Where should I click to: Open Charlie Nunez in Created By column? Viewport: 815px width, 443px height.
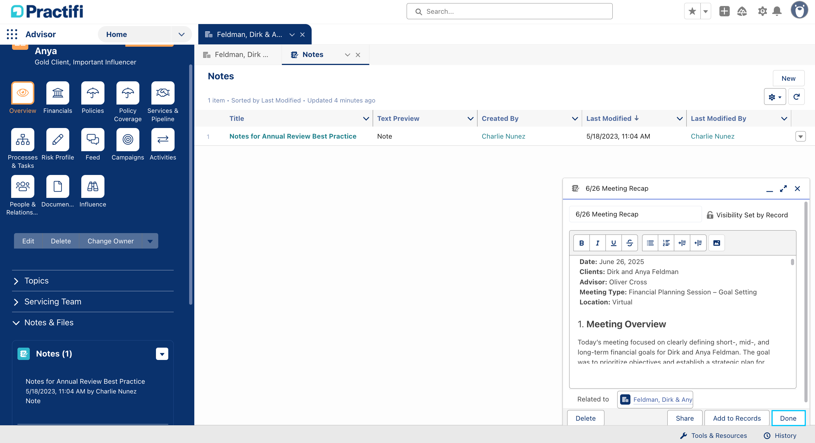[x=503, y=136]
